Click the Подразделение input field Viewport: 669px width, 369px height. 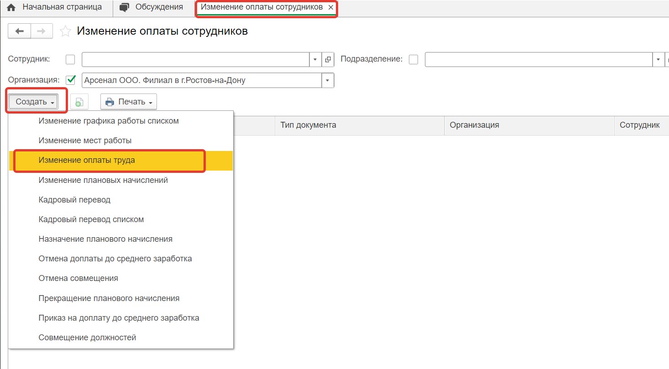(539, 60)
